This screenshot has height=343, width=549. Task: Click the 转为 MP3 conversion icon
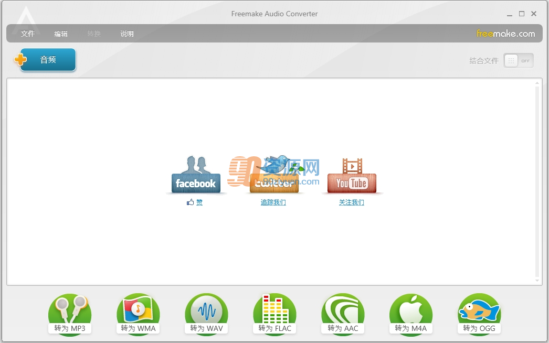pos(70,315)
